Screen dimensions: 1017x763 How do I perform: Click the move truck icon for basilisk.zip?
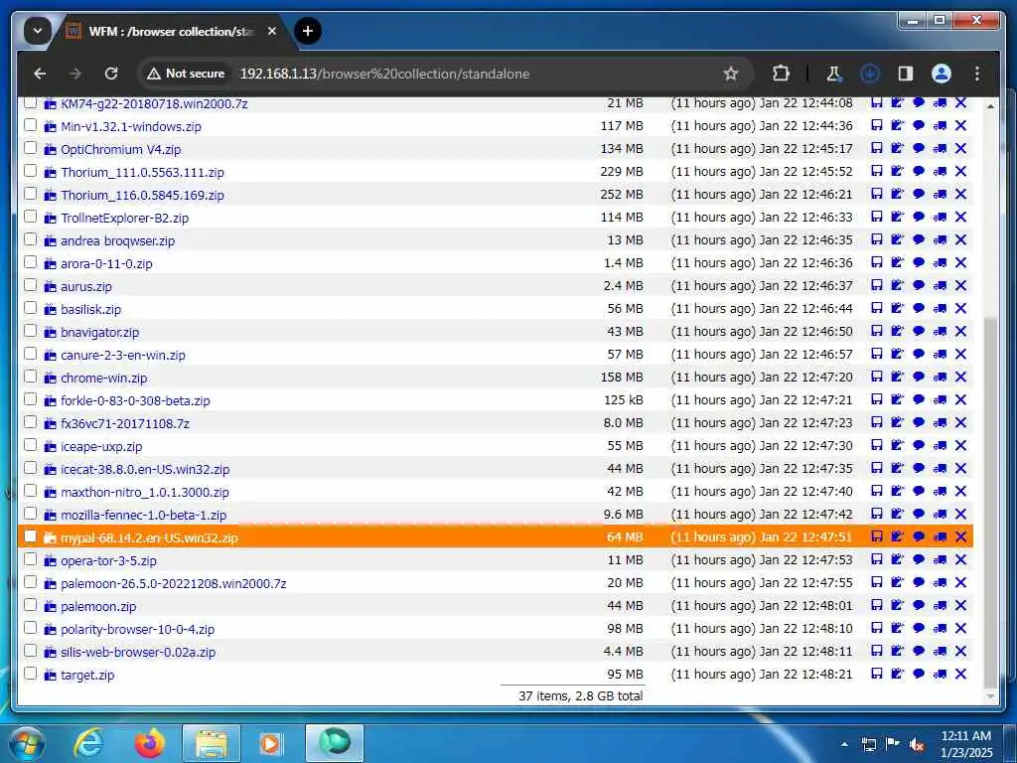[x=940, y=308]
